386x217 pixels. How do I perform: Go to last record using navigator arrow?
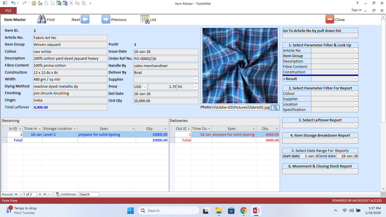(x=45, y=194)
